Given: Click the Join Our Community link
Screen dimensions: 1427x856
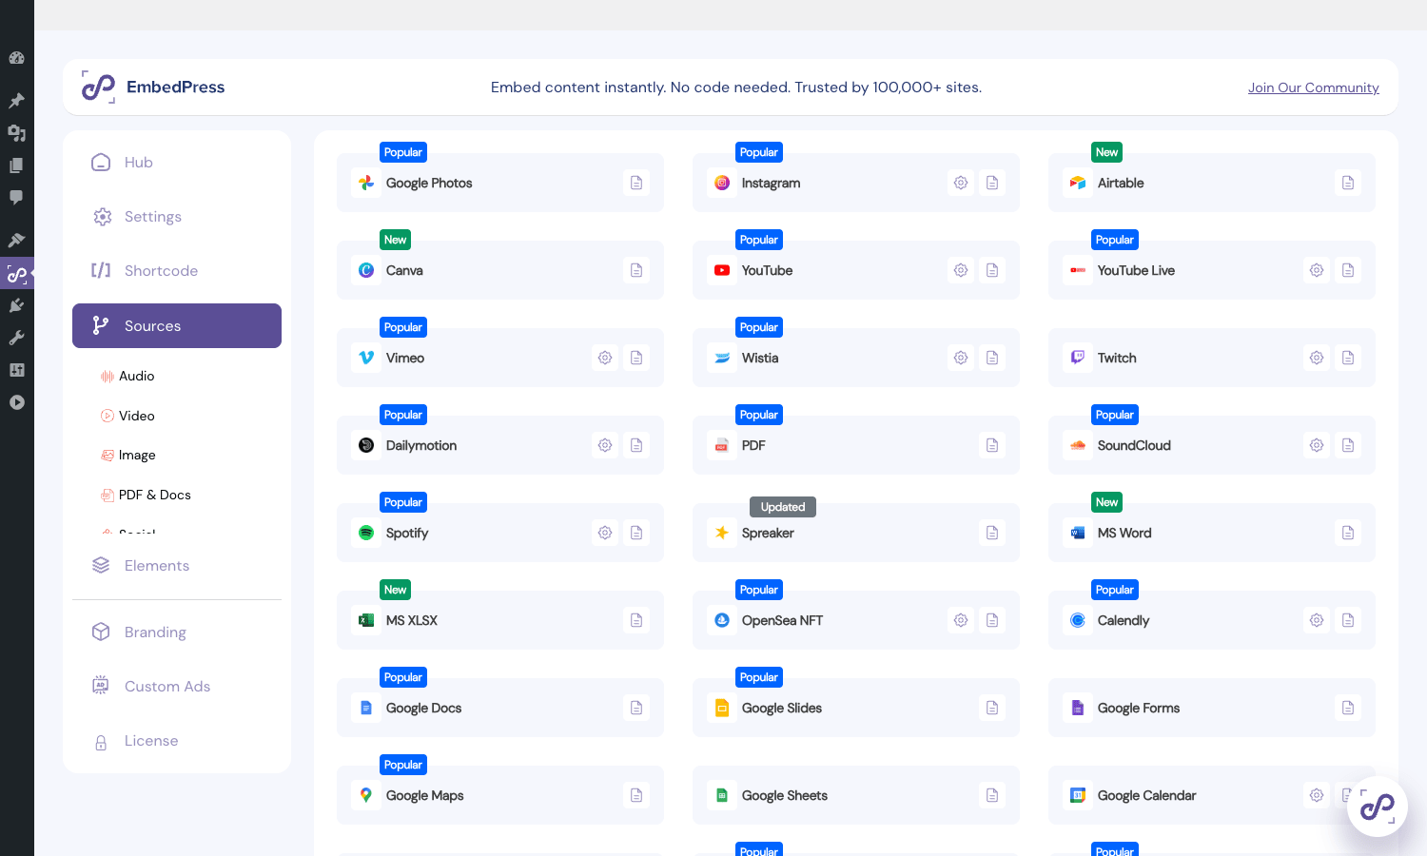Looking at the screenshot, I should (x=1314, y=88).
